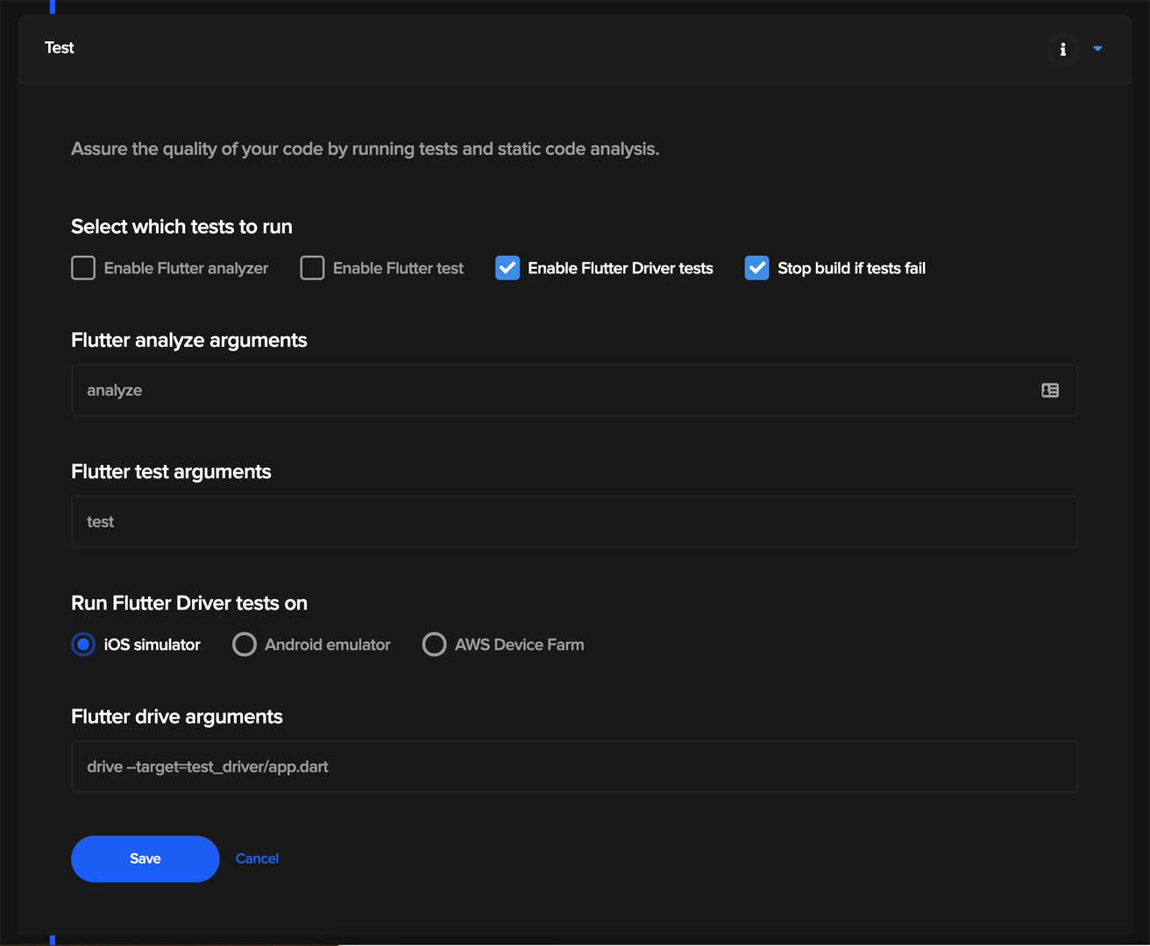Enable Flutter analyzer checkbox
The image size is (1150, 946).
click(83, 268)
